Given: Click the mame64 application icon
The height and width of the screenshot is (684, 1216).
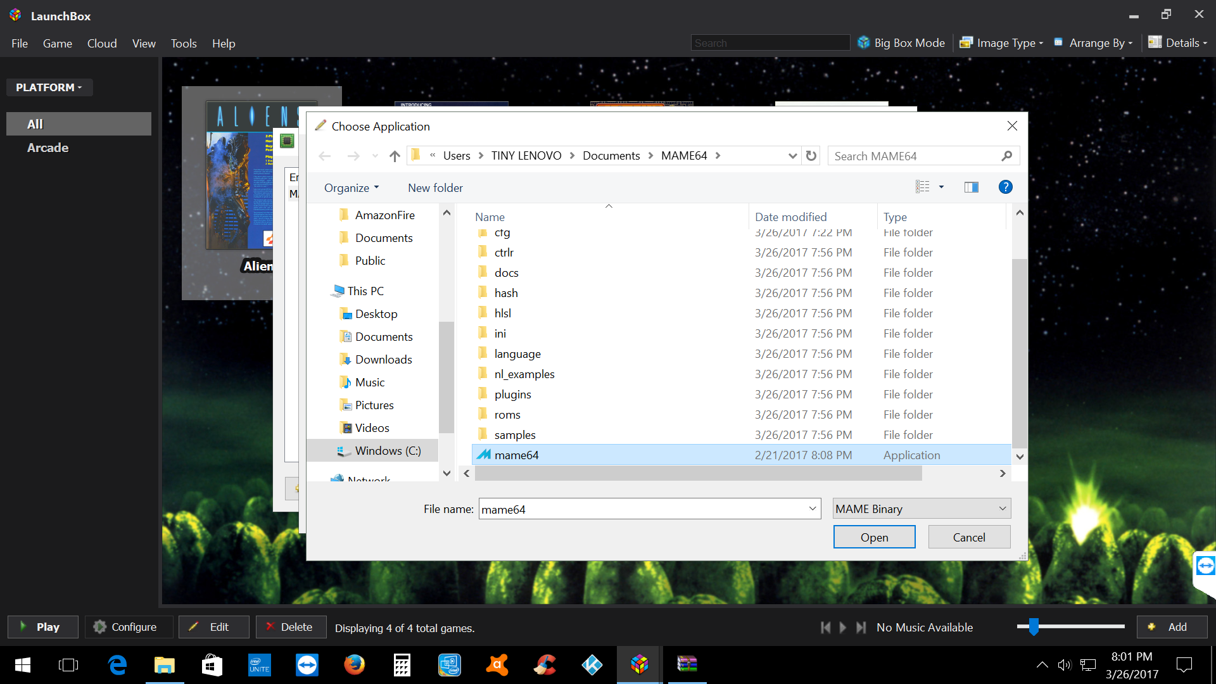Looking at the screenshot, I should [x=484, y=455].
